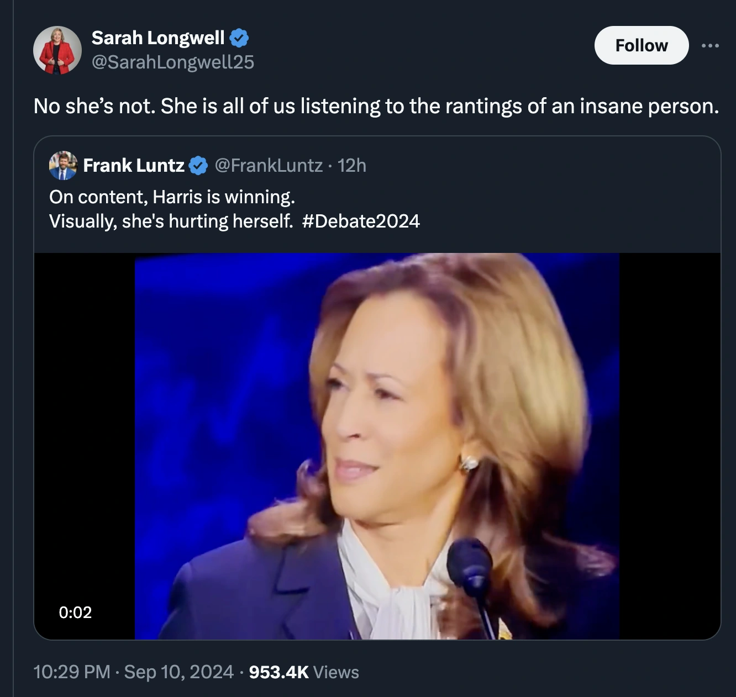736x697 pixels.
Task: Click the Frank Luntz display name
Action: 134,165
